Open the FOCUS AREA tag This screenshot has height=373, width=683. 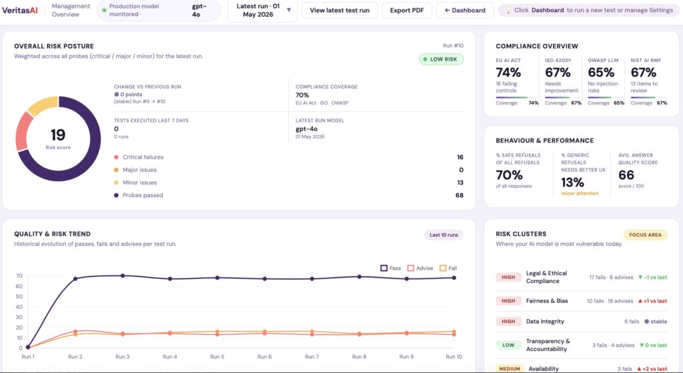(645, 234)
